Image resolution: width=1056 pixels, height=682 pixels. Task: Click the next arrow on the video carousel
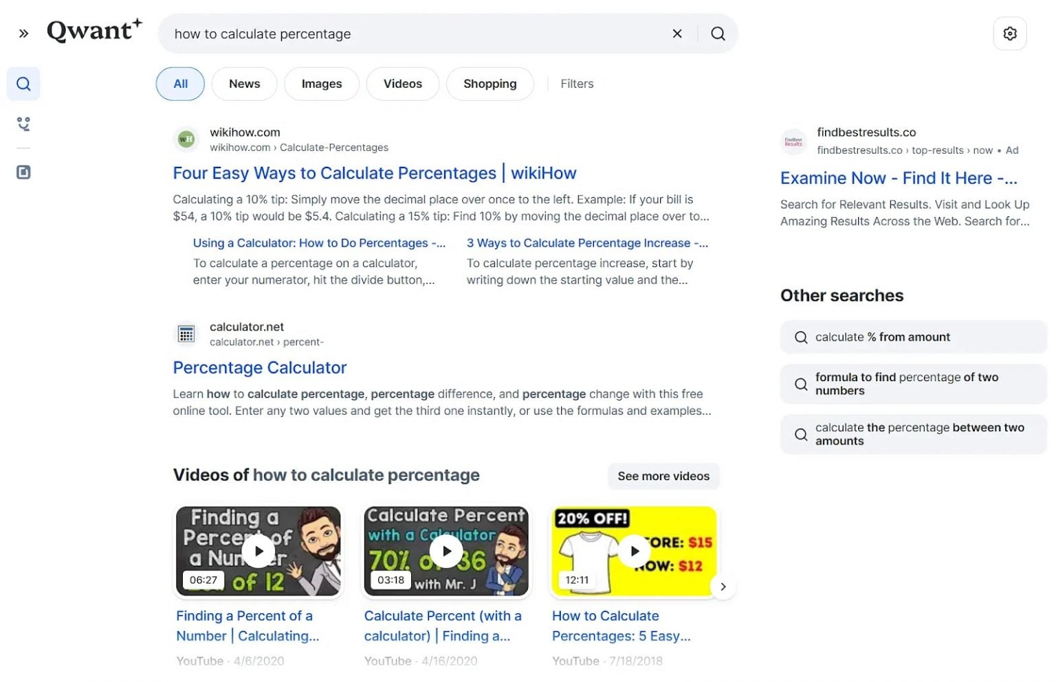coord(723,587)
